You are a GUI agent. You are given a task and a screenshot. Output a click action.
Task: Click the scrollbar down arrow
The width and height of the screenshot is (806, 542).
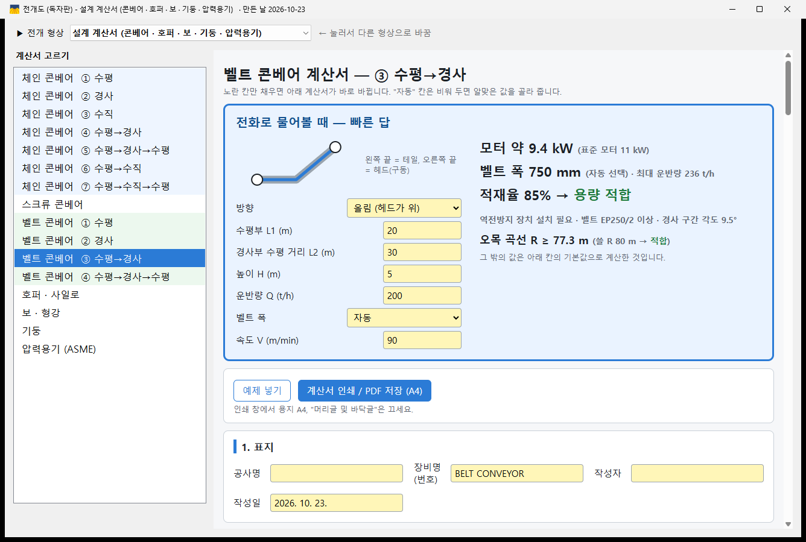[788, 525]
